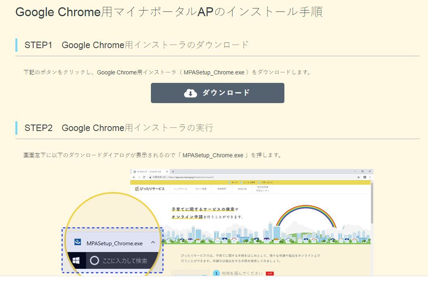
Task: Click the STEP2 heading text
Action: (x=119, y=128)
